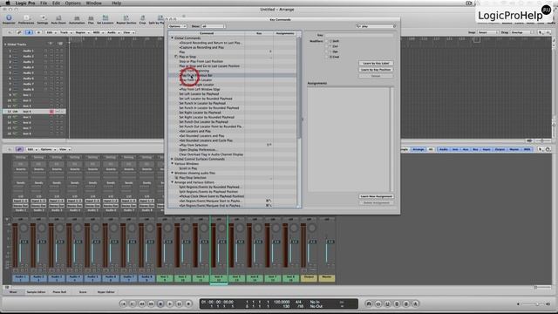Open the Options menu in menu bar
Viewport: 558px width, 314px height.
point(72,3)
